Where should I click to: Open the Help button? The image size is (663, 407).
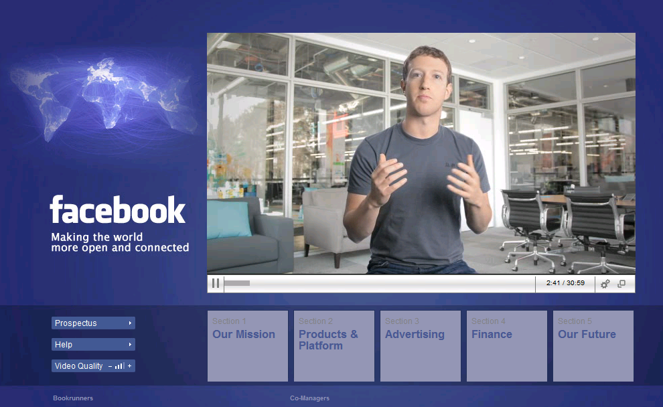[x=87, y=345]
